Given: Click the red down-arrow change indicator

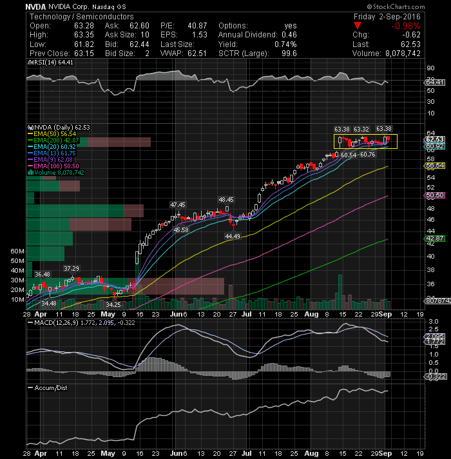Looking at the screenshot, I should point(358,26).
